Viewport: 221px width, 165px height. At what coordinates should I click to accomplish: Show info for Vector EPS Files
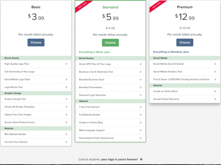pyautogui.click(x=140, y=64)
